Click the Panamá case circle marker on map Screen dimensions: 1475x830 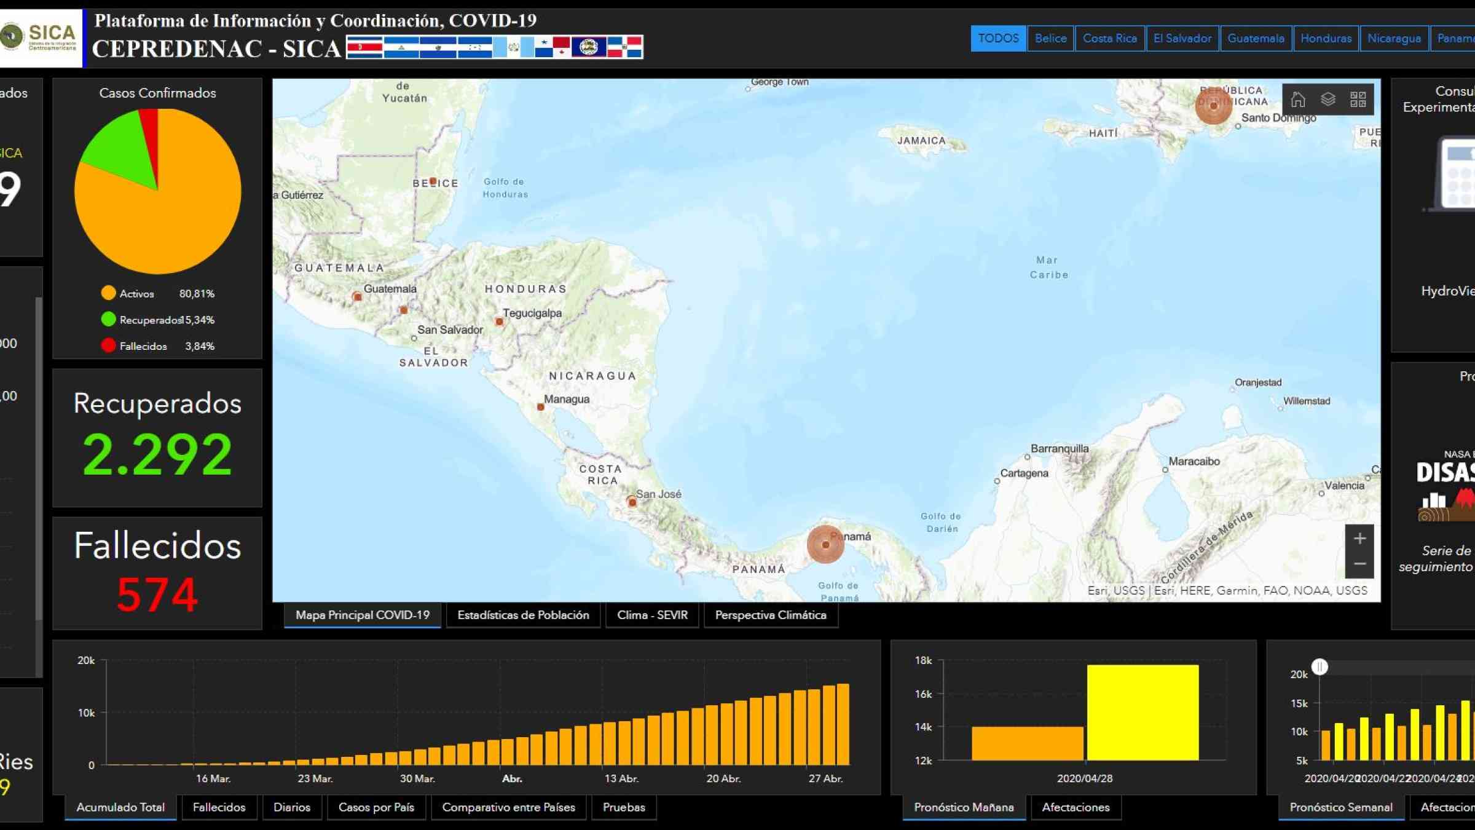click(x=825, y=544)
